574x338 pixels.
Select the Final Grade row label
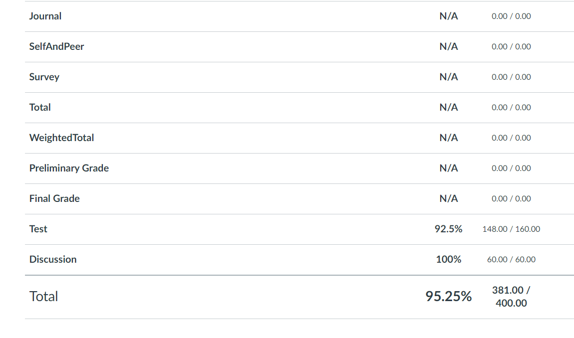[54, 199]
